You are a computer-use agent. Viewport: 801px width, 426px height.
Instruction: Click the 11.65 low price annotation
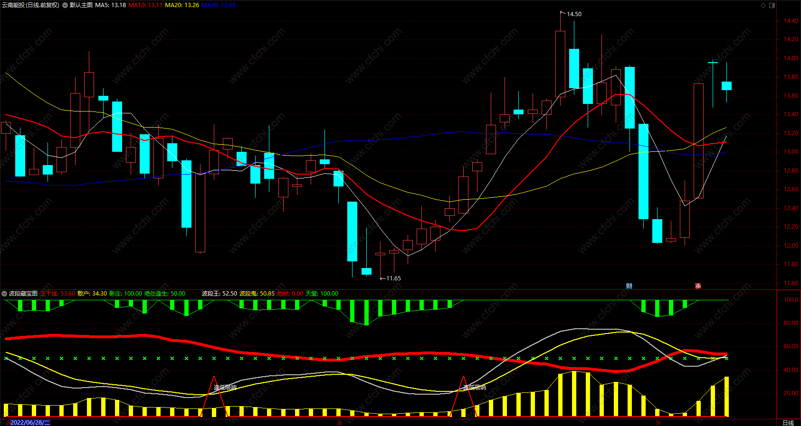pos(393,278)
